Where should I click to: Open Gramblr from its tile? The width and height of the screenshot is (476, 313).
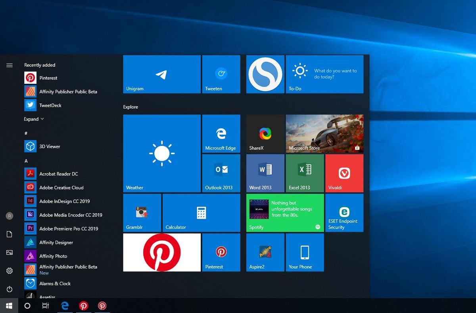coord(142,213)
